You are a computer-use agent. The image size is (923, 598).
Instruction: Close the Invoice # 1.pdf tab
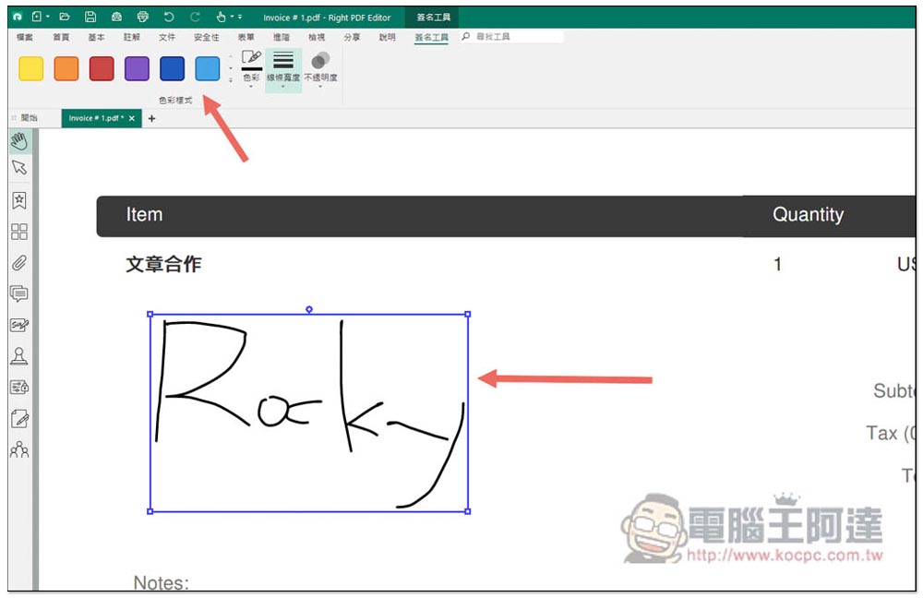coord(132,118)
